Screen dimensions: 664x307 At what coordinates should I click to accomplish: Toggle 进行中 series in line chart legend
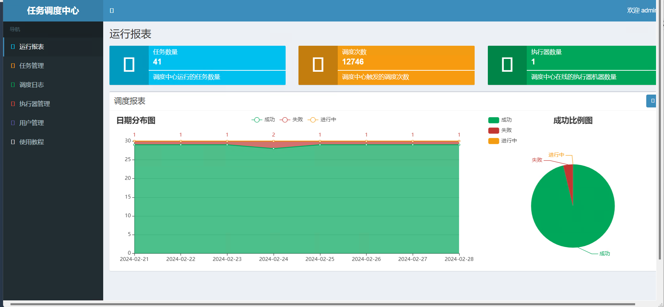tap(322, 120)
